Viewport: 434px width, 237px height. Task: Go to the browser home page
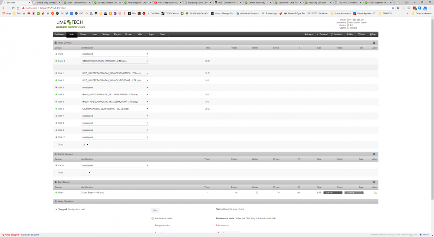(x=18, y=8)
